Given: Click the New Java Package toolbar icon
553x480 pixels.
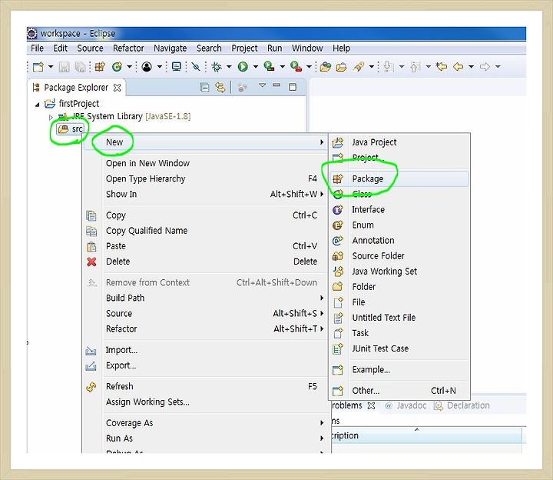Looking at the screenshot, I should (x=100, y=67).
